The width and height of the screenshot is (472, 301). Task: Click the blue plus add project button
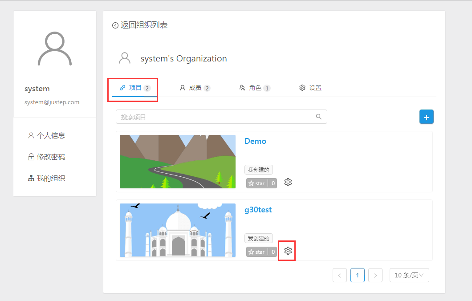pyautogui.click(x=427, y=117)
